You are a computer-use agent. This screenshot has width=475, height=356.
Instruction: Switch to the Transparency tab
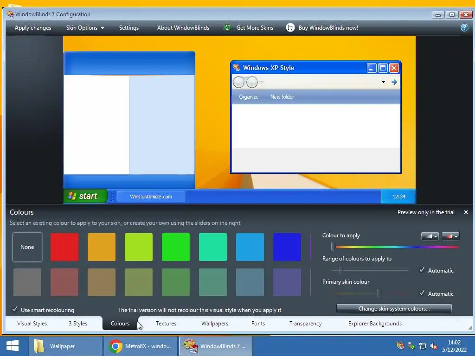pyautogui.click(x=306, y=324)
